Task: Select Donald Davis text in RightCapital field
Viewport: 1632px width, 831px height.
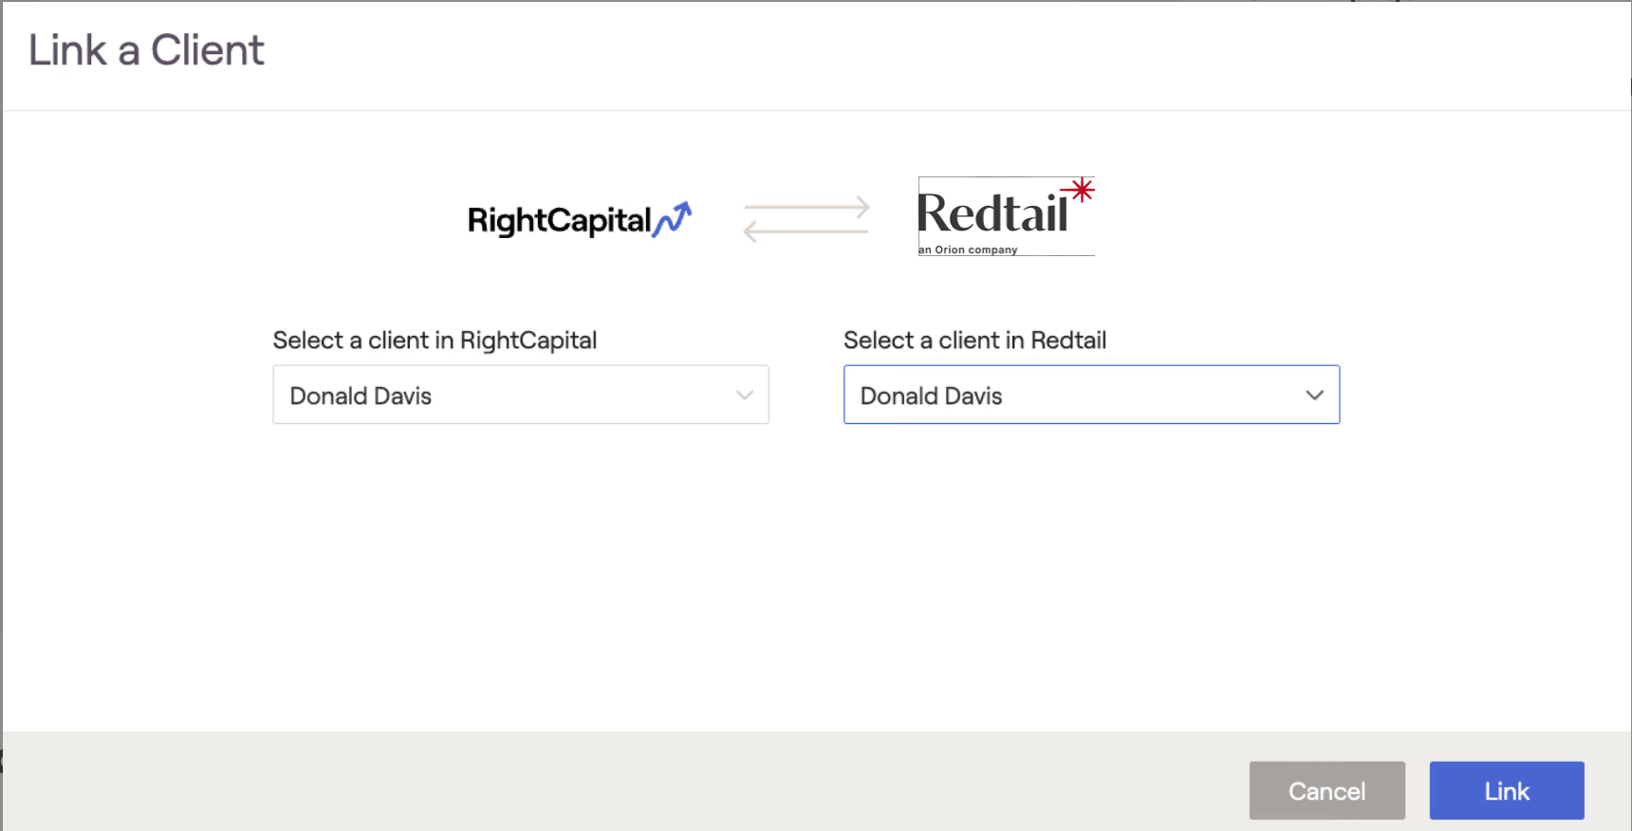Action: pos(361,396)
